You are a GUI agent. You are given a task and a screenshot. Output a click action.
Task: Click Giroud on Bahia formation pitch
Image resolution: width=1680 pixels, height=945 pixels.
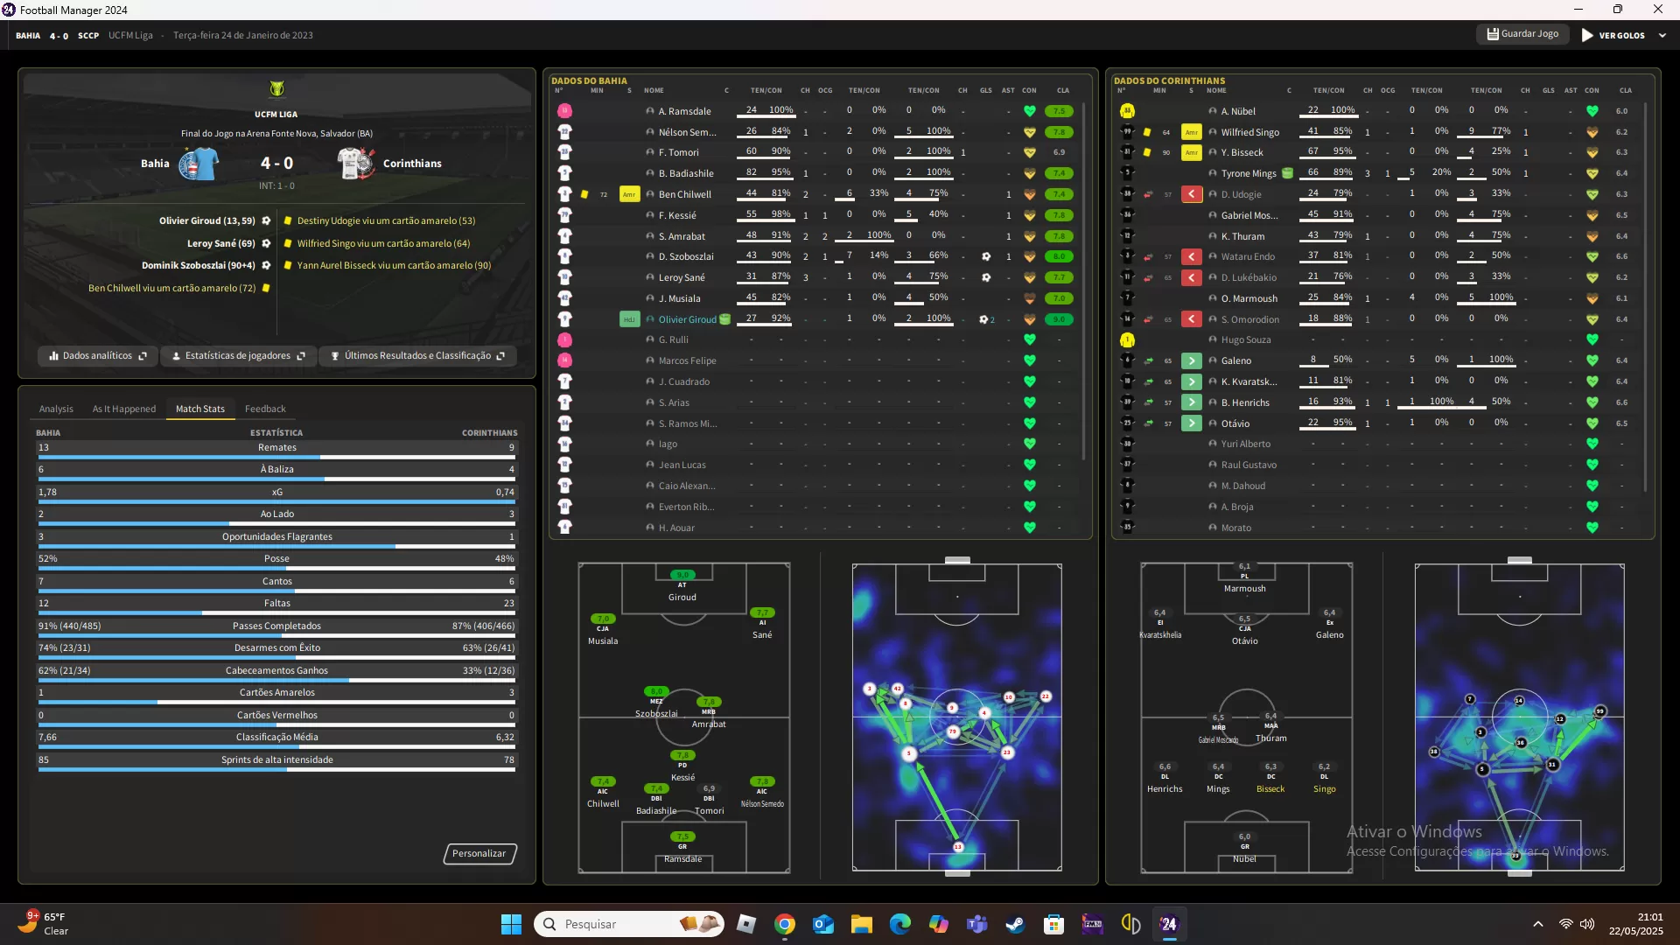pos(682,586)
